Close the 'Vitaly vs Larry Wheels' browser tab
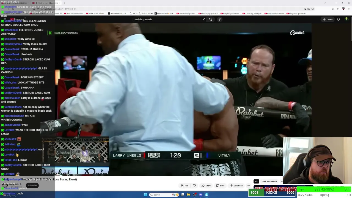 (59, 3)
